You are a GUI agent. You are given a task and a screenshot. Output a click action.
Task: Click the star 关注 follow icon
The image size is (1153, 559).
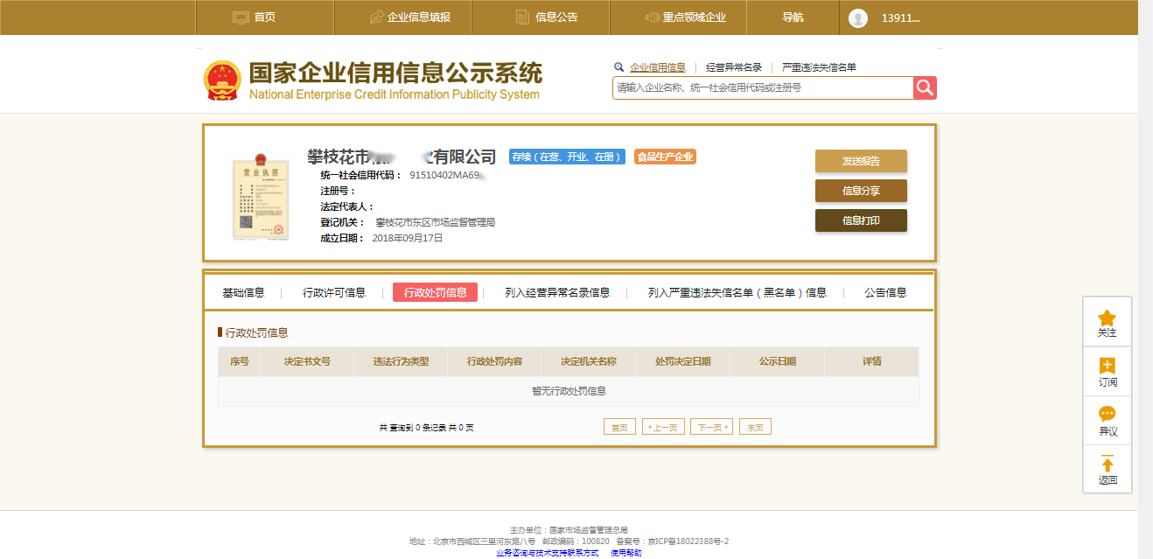pos(1107,318)
